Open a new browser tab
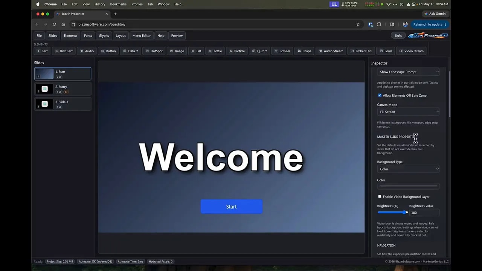Screen dimensions: 482x271 pyautogui.click(x=115, y=14)
